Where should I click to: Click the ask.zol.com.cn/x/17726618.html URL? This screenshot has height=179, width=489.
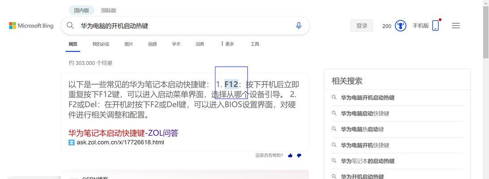point(120,142)
